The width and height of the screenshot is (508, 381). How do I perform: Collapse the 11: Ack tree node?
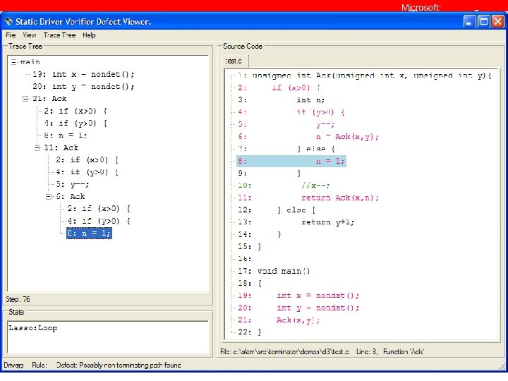tap(37, 148)
